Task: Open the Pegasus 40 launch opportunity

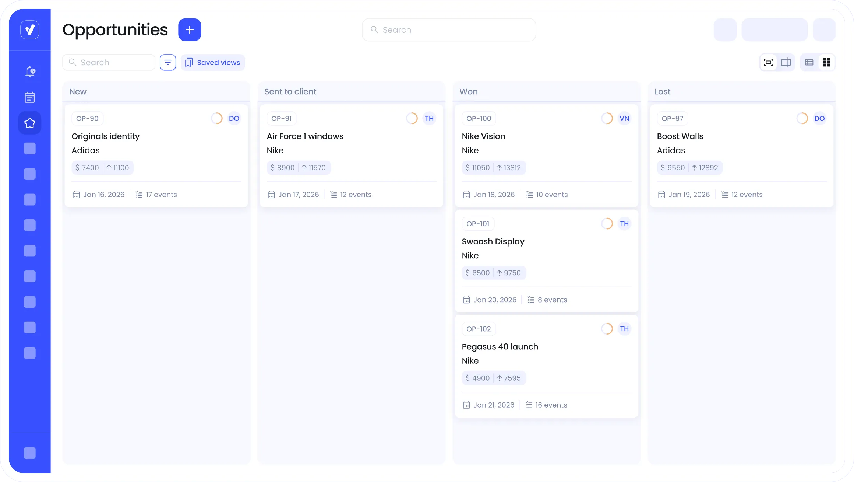Action: (500, 347)
